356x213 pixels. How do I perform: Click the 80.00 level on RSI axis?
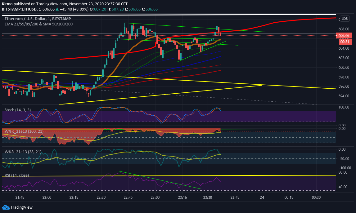pyautogui.click(x=343, y=172)
